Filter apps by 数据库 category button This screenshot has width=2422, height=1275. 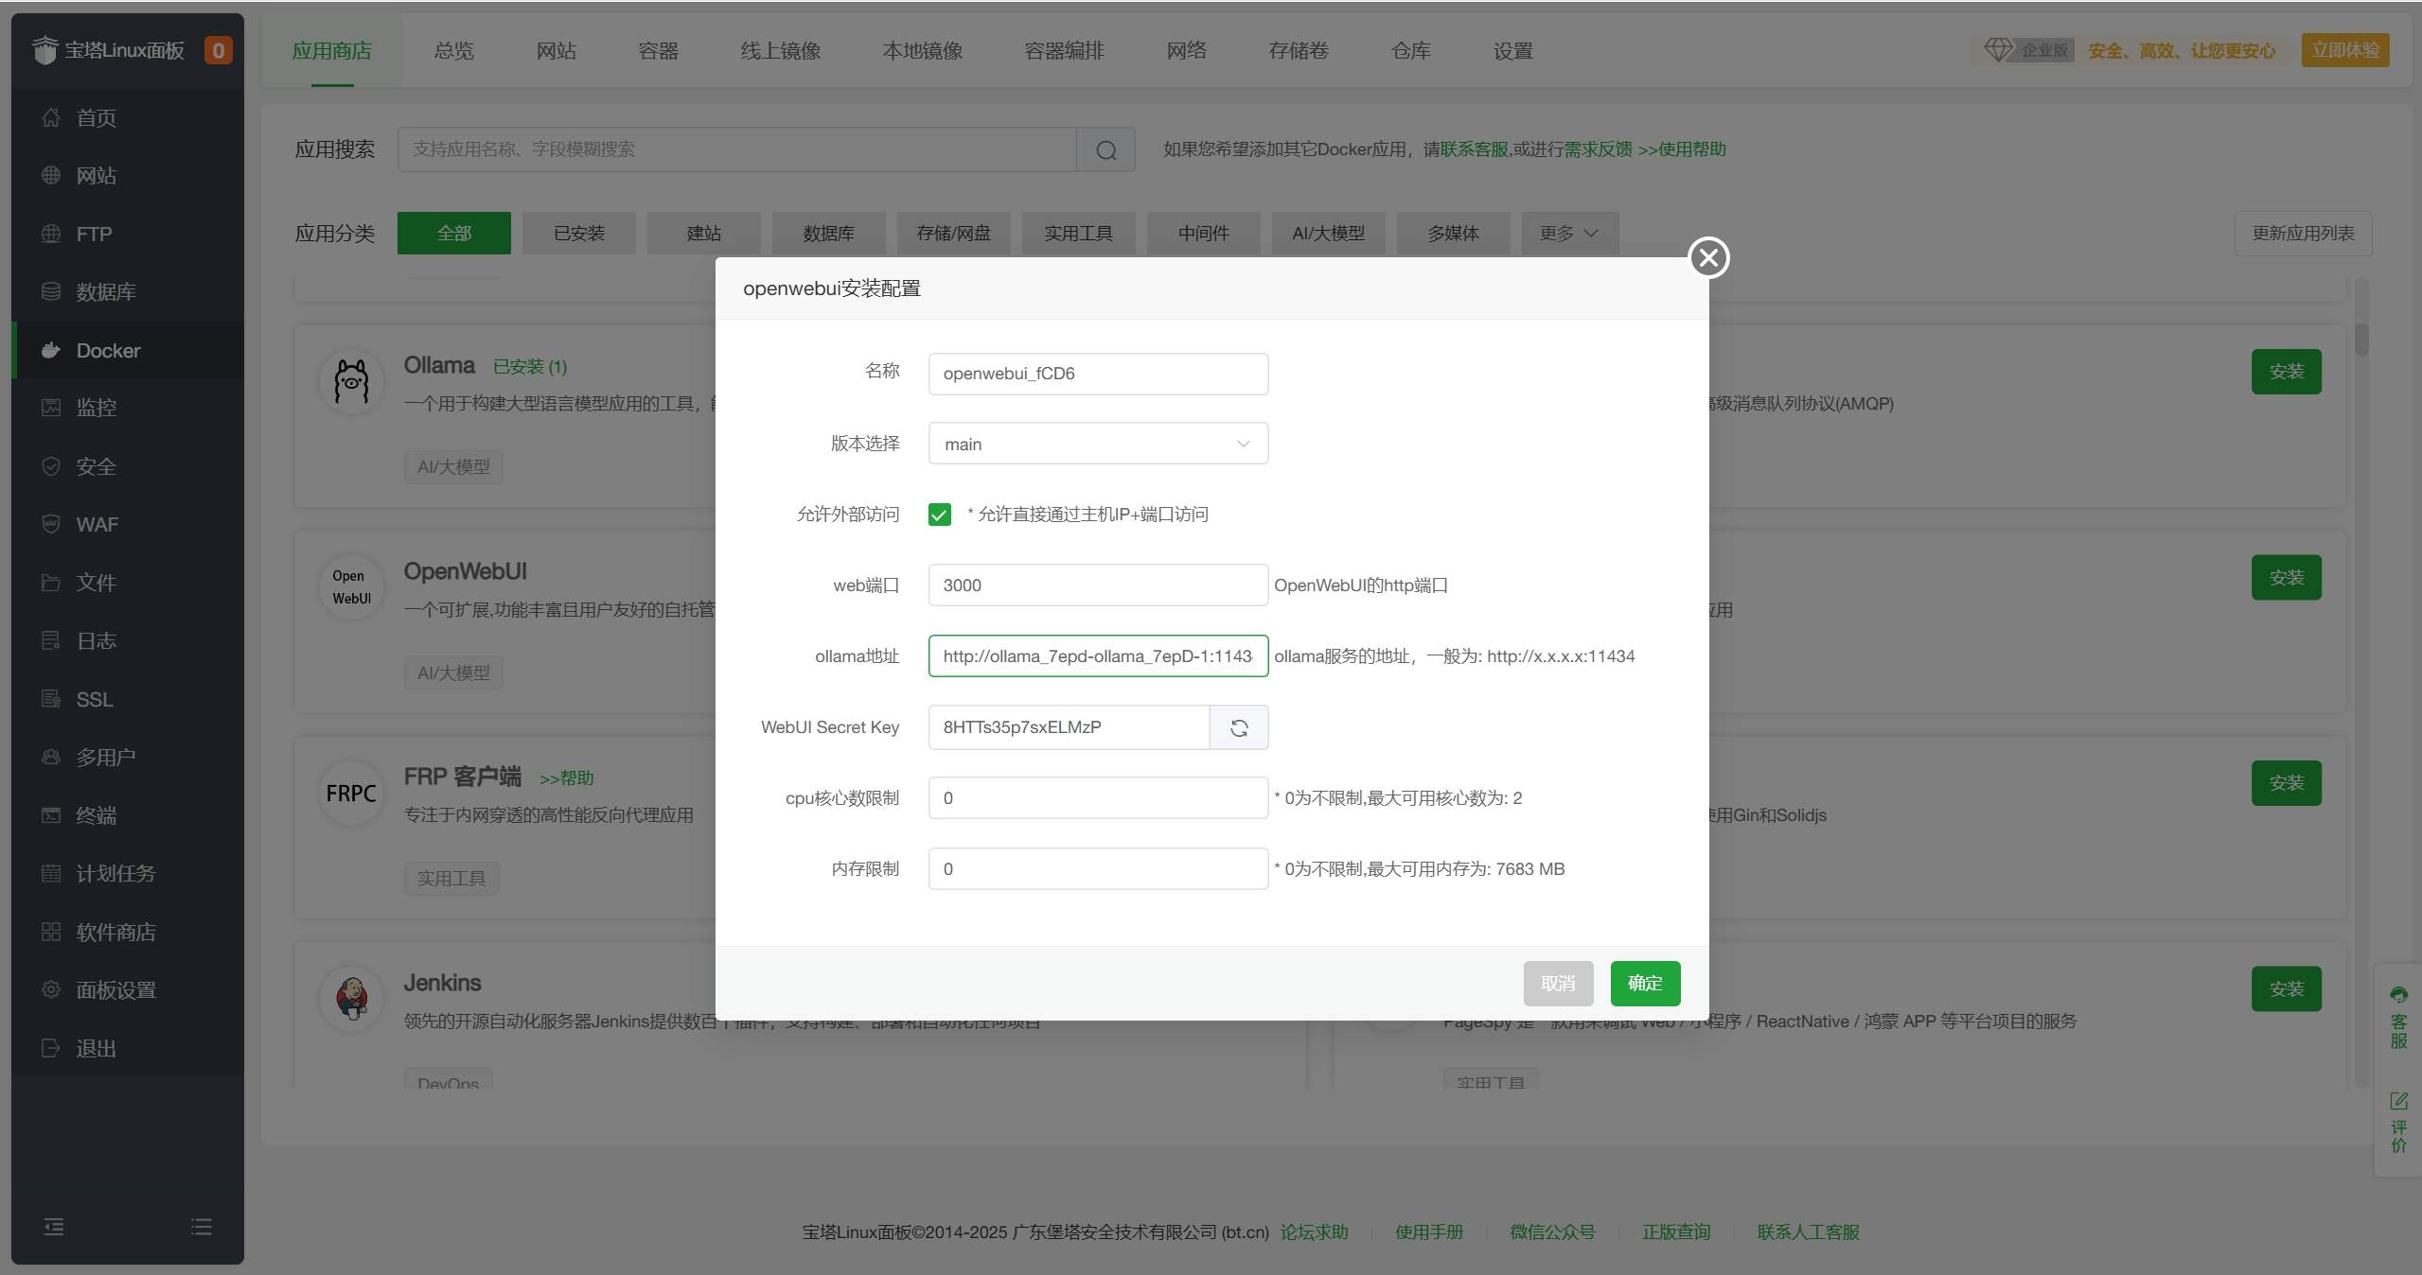pos(828,234)
